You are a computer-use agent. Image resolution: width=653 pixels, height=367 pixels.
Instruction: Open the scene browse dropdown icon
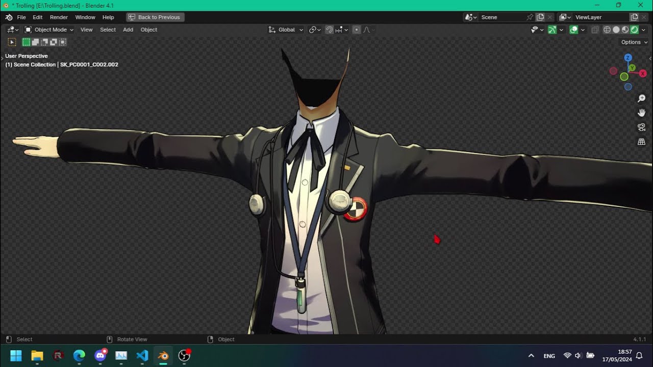tap(471, 17)
